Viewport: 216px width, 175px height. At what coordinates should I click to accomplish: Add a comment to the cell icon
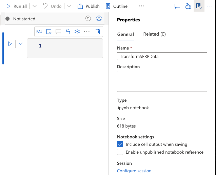pos(58,32)
